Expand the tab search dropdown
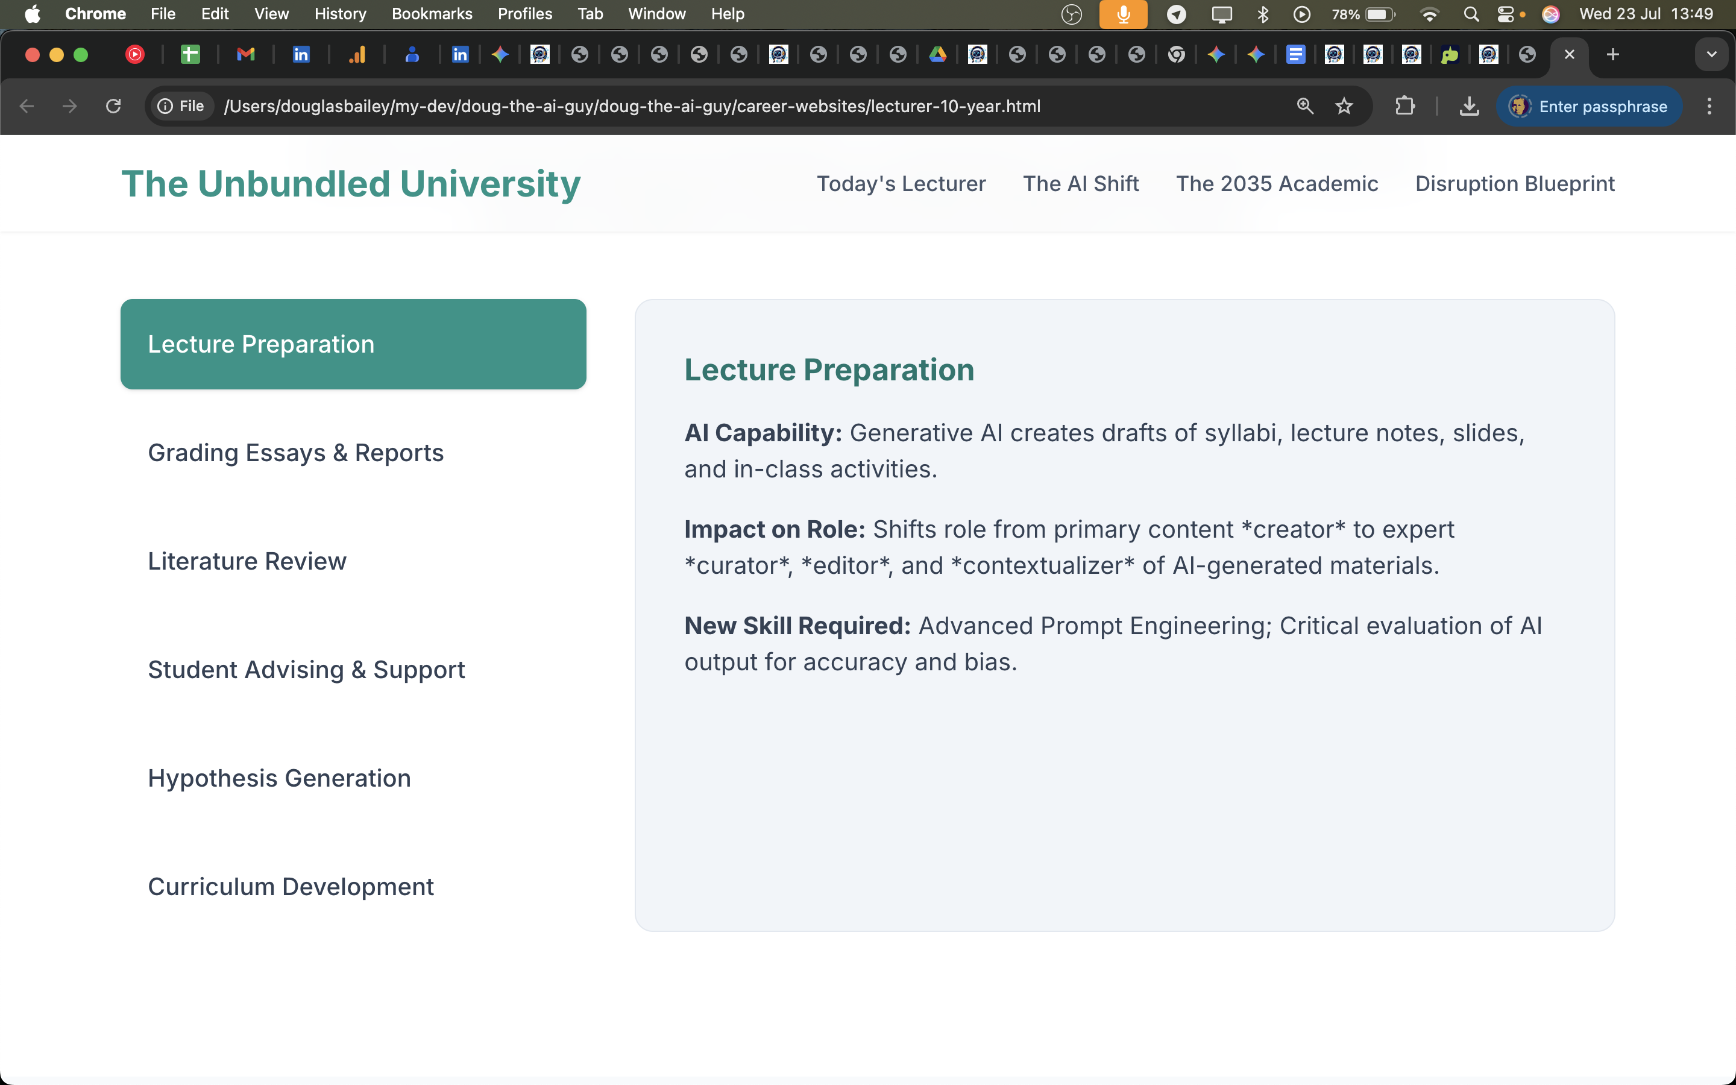Viewport: 1736px width, 1085px height. 1712,54
